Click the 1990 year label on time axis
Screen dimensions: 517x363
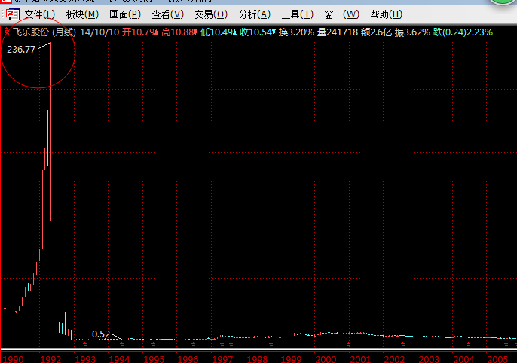(14, 358)
